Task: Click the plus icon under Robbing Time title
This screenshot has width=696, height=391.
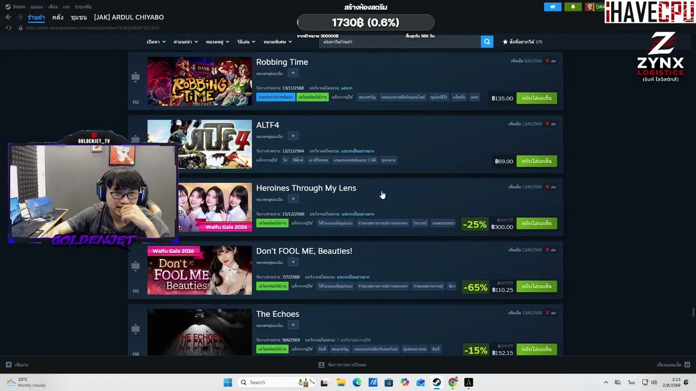Action: coord(293,73)
